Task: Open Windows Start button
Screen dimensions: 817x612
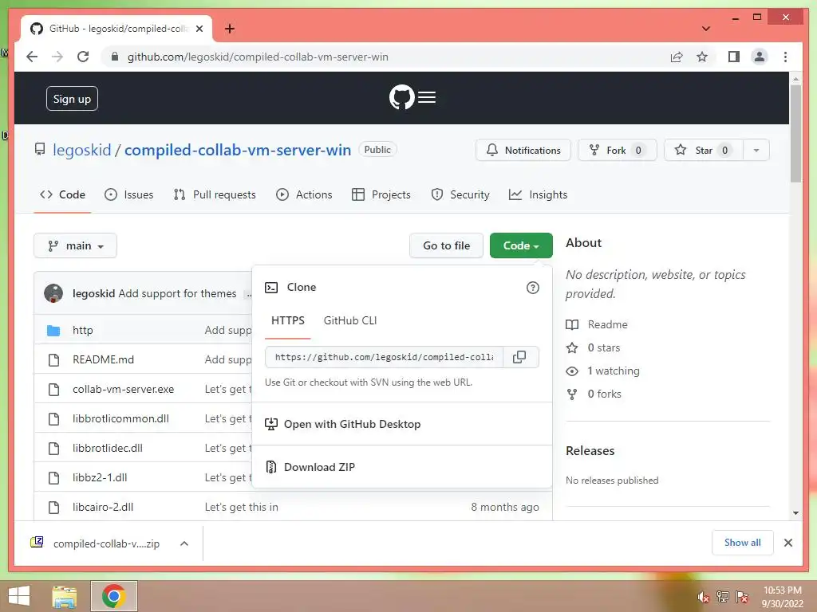Action: (19, 596)
